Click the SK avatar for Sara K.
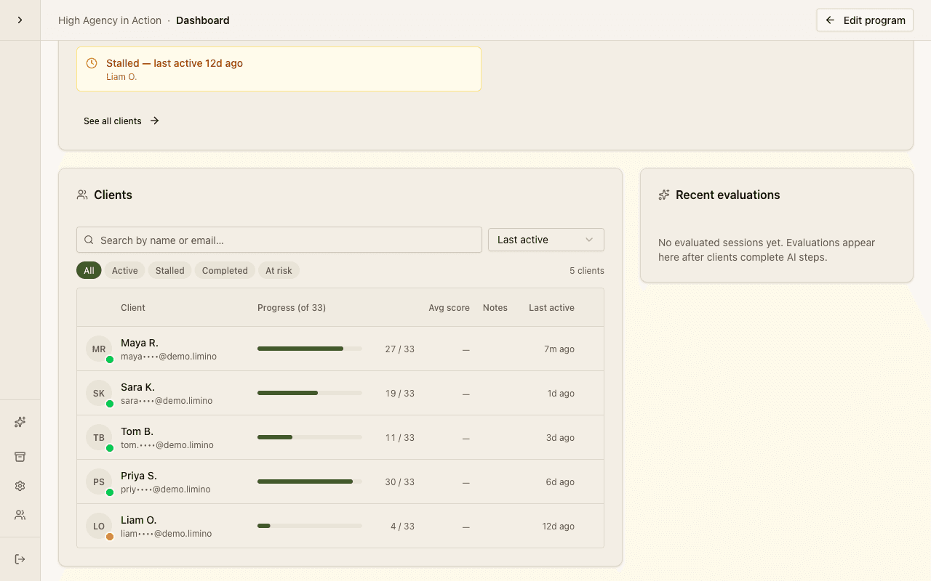The width and height of the screenshot is (931, 581). click(x=99, y=393)
